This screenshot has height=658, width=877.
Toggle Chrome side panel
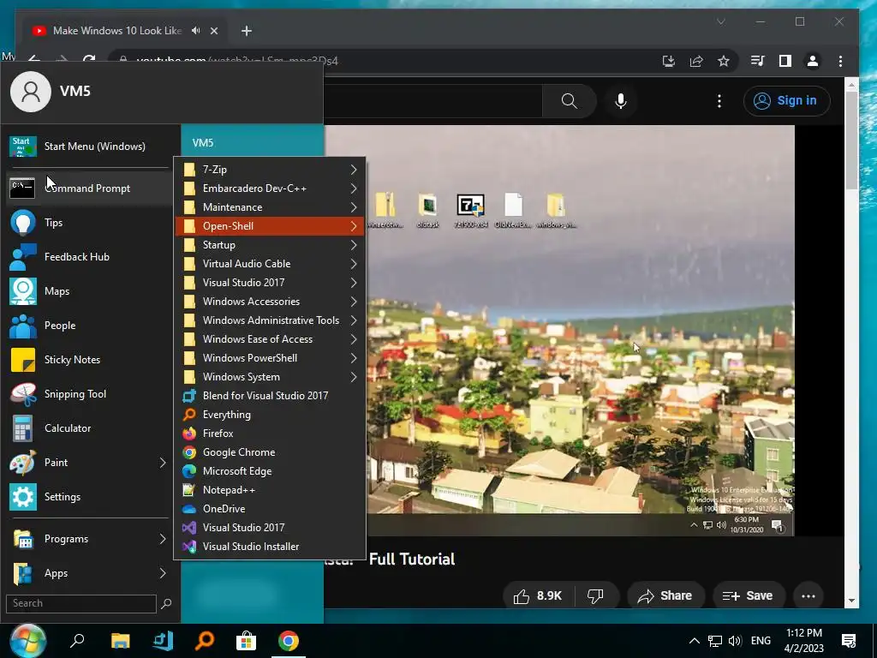pos(785,61)
